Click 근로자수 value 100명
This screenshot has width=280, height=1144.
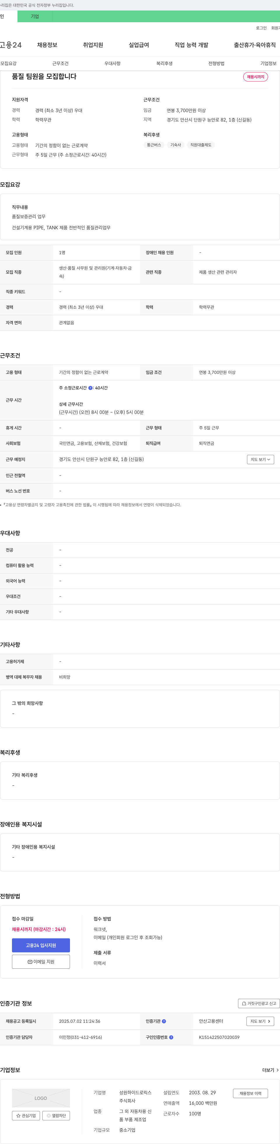(195, 1113)
